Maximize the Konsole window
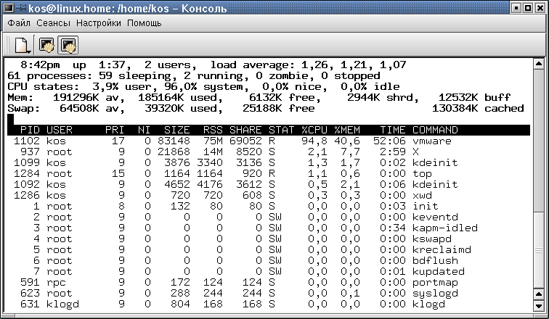This screenshot has height=319, width=549. (527, 8)
